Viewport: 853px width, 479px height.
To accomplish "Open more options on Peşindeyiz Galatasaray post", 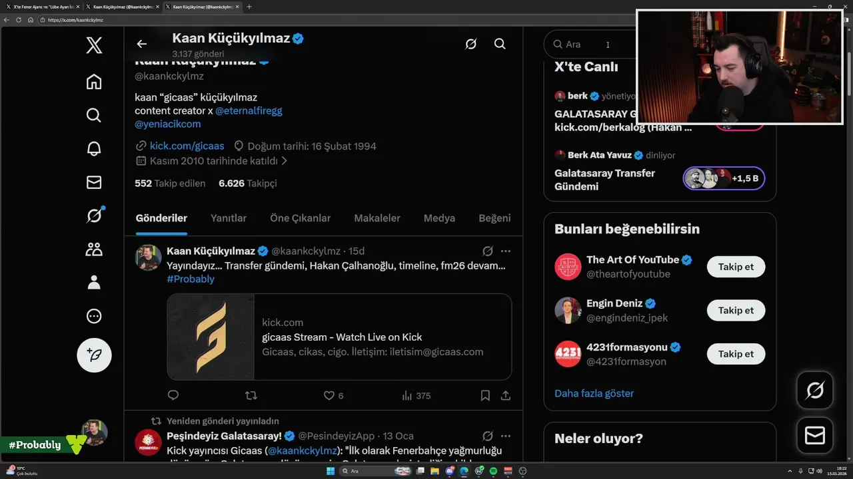I will pyautogui.click(x=506, y=436).
